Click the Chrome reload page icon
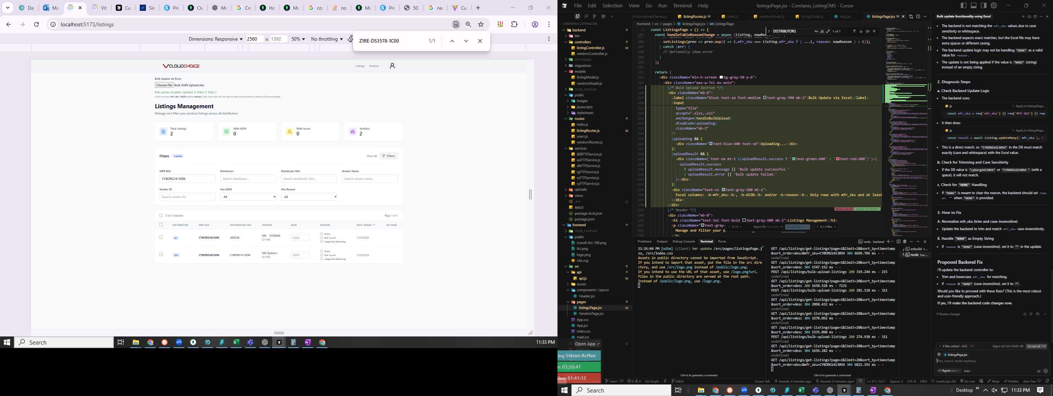This screenshot has width=1053, height=396. [x=36, y=24]
